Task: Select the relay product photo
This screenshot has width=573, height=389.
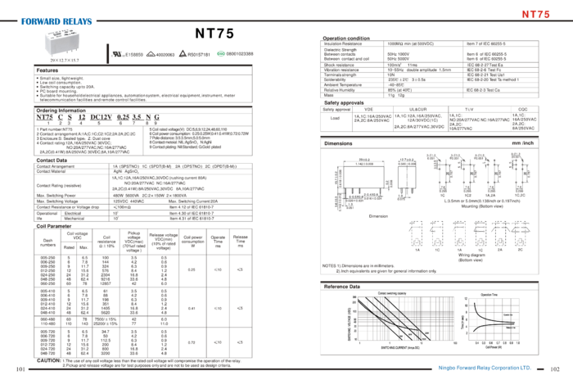Action: [x=62, y=43]
